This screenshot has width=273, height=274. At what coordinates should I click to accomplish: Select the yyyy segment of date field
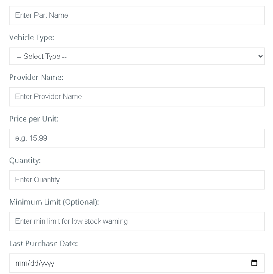click(x=48, y=263)
